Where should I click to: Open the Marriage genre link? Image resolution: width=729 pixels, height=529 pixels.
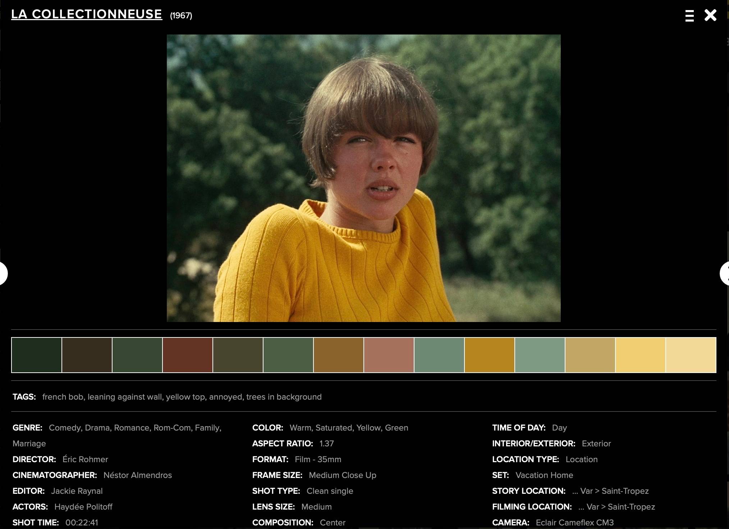pyautogui.click(x=29, y=443)
